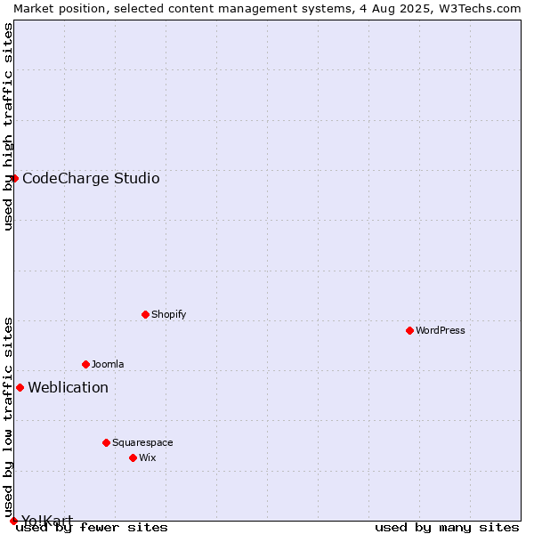Click the 'Squarespace' label text

click(x=142, y=442)
